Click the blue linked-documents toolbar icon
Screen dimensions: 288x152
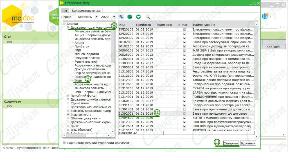[x=121, y=17]
